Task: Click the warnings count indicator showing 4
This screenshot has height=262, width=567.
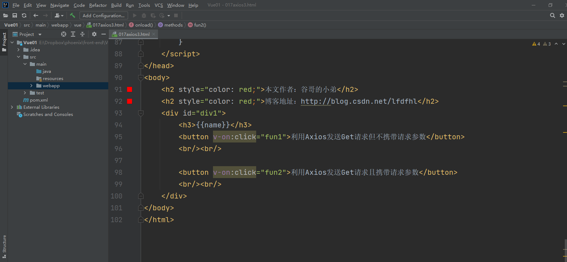Action: point(536,44)
